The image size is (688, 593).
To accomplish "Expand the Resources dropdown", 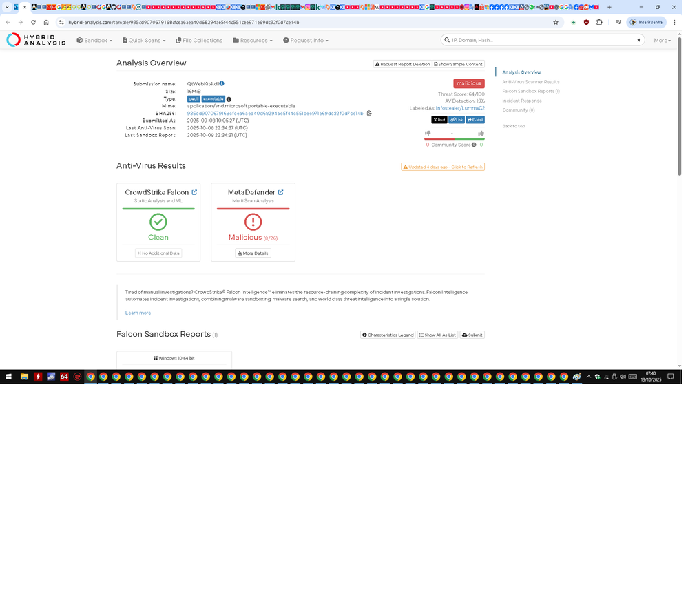I will pyautogui.click(x=253, y=41).
